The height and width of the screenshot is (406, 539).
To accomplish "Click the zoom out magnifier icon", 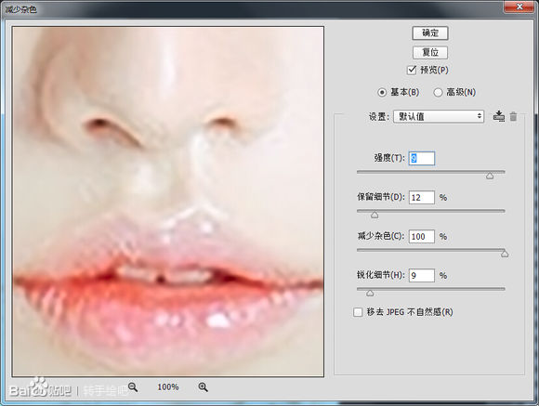I will [133, 387].
